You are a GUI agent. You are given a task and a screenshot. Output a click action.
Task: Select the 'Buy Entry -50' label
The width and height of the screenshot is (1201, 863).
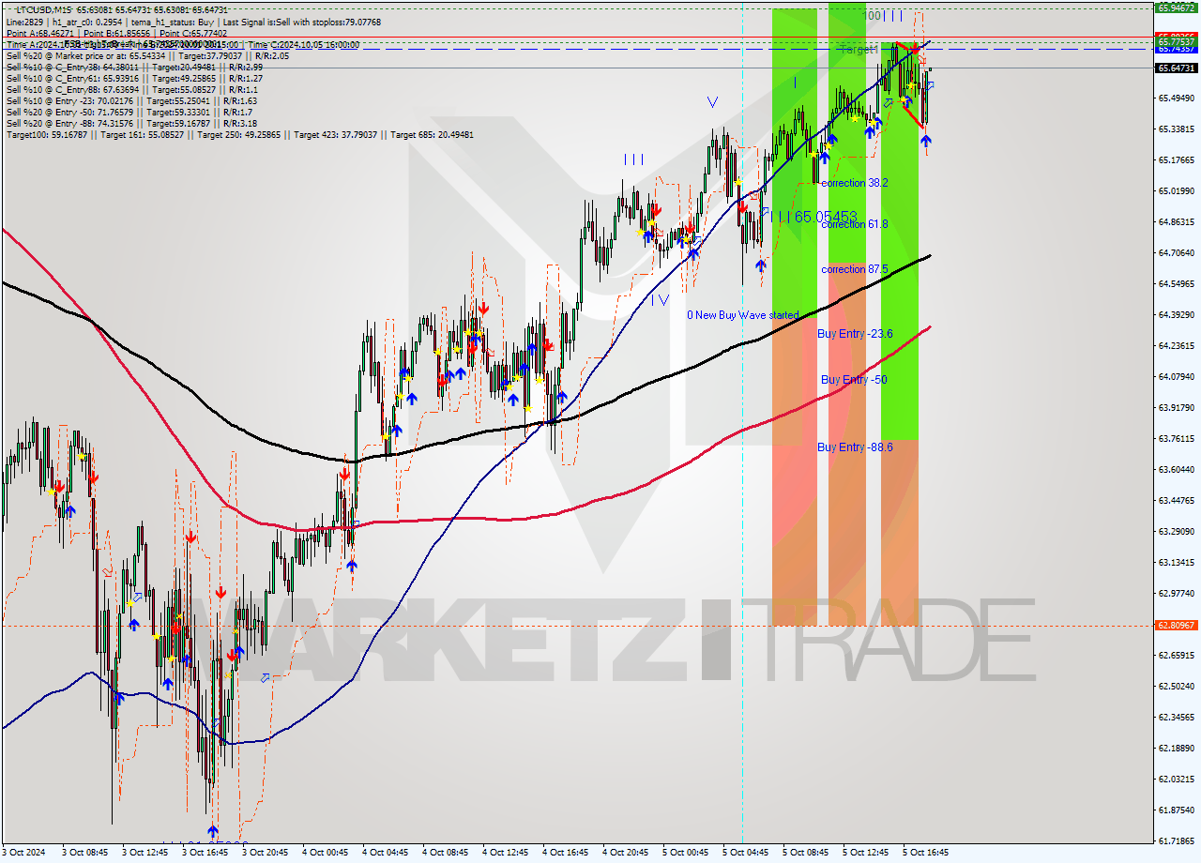(x=854, y=380)
